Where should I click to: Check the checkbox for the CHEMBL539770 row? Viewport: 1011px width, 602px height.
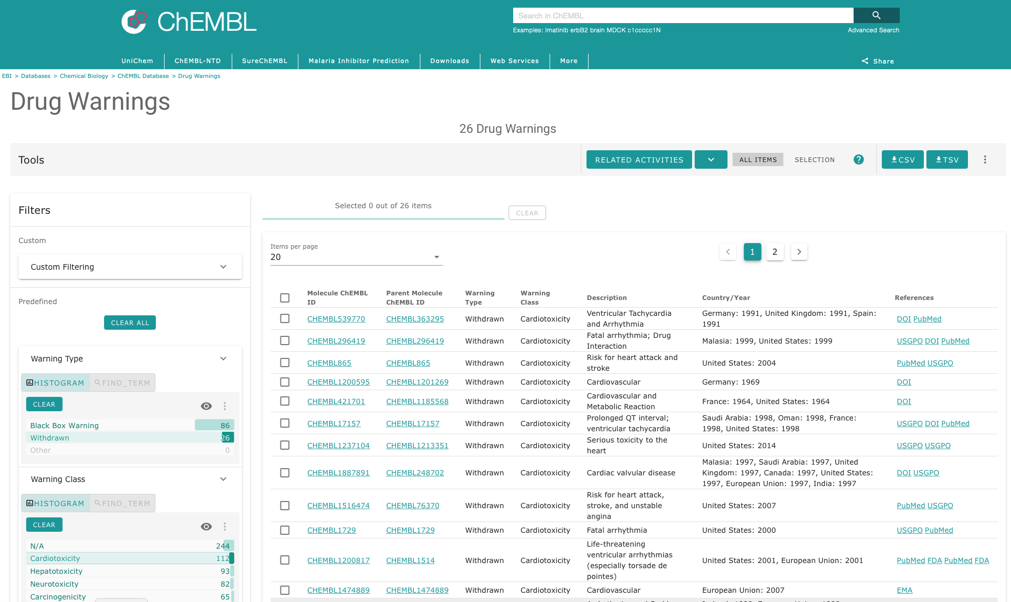(x=285, y=318)
